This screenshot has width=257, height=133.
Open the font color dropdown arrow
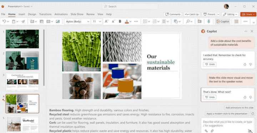[x=131, y=22]
